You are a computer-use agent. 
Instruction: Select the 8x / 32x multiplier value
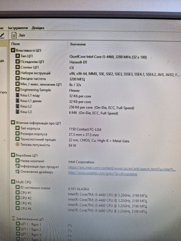point(75,85)
